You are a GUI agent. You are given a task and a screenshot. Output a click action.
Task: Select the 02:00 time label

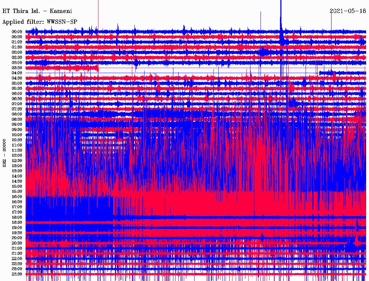pyautogui.click(x=17, y=53)
